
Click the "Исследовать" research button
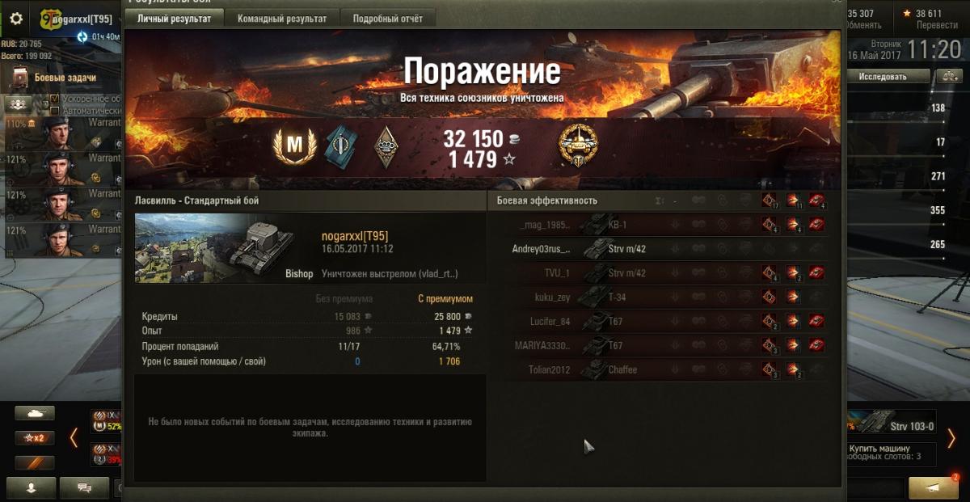(883, 76)
